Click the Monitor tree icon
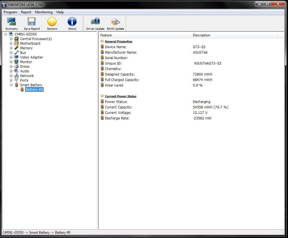This screenshot has height=238, width=288. tap(17, 62)
